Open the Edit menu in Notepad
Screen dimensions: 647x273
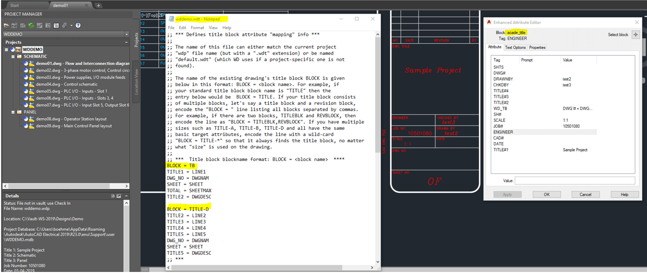point(182,28)
